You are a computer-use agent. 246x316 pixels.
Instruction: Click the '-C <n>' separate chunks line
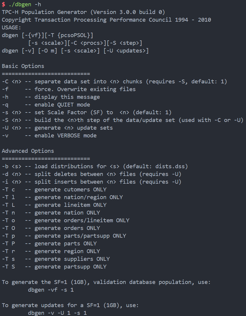(114, 82)
